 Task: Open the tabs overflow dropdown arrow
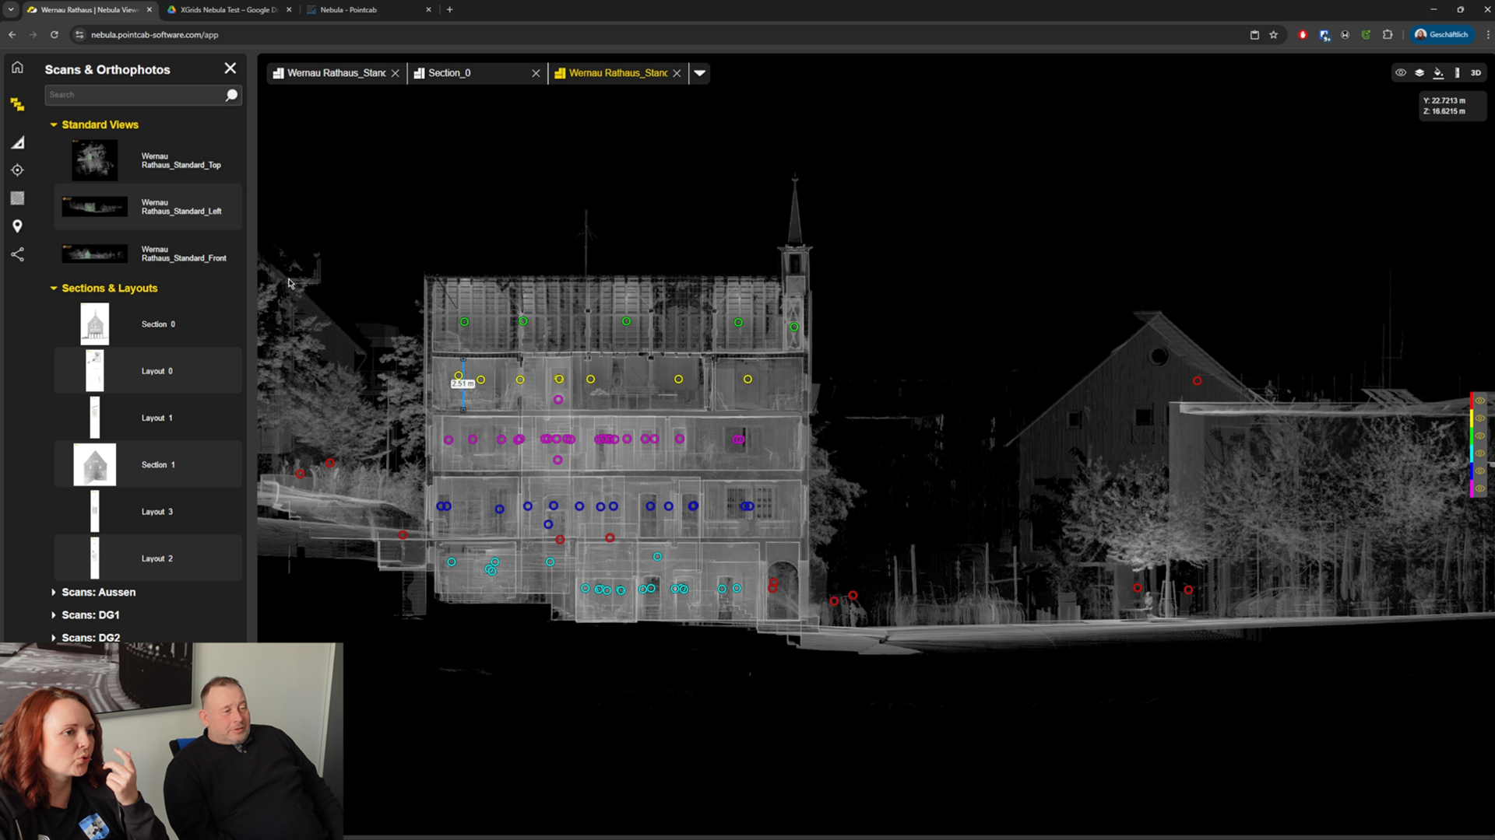(699, 73)
